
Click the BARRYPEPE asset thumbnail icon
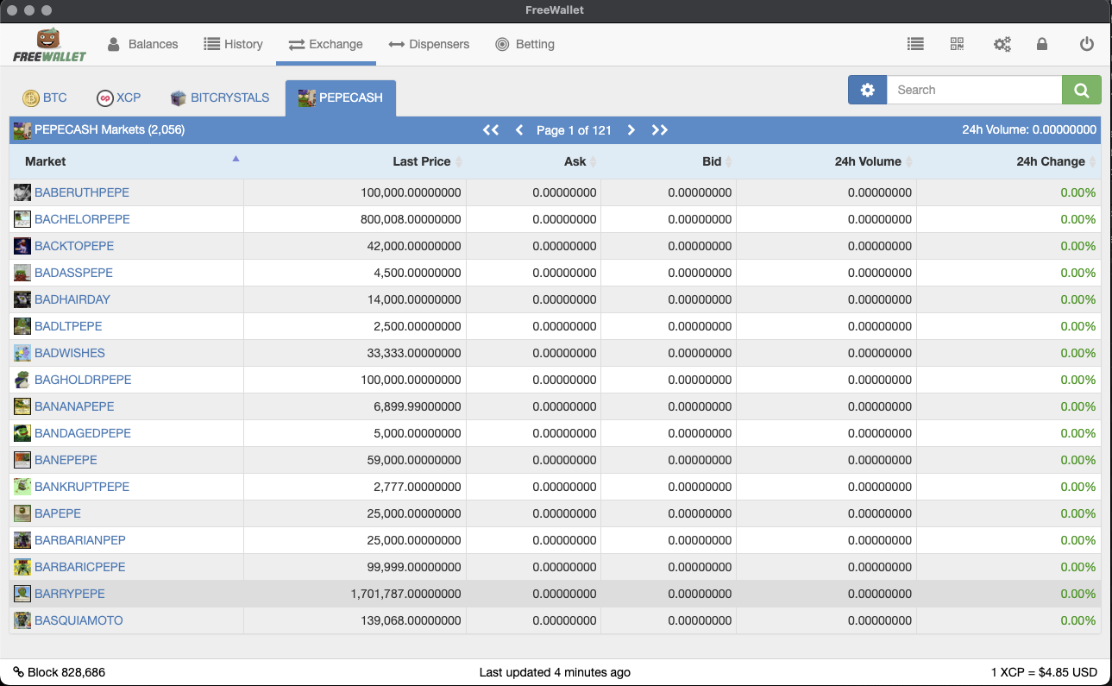tap(22, 594)
